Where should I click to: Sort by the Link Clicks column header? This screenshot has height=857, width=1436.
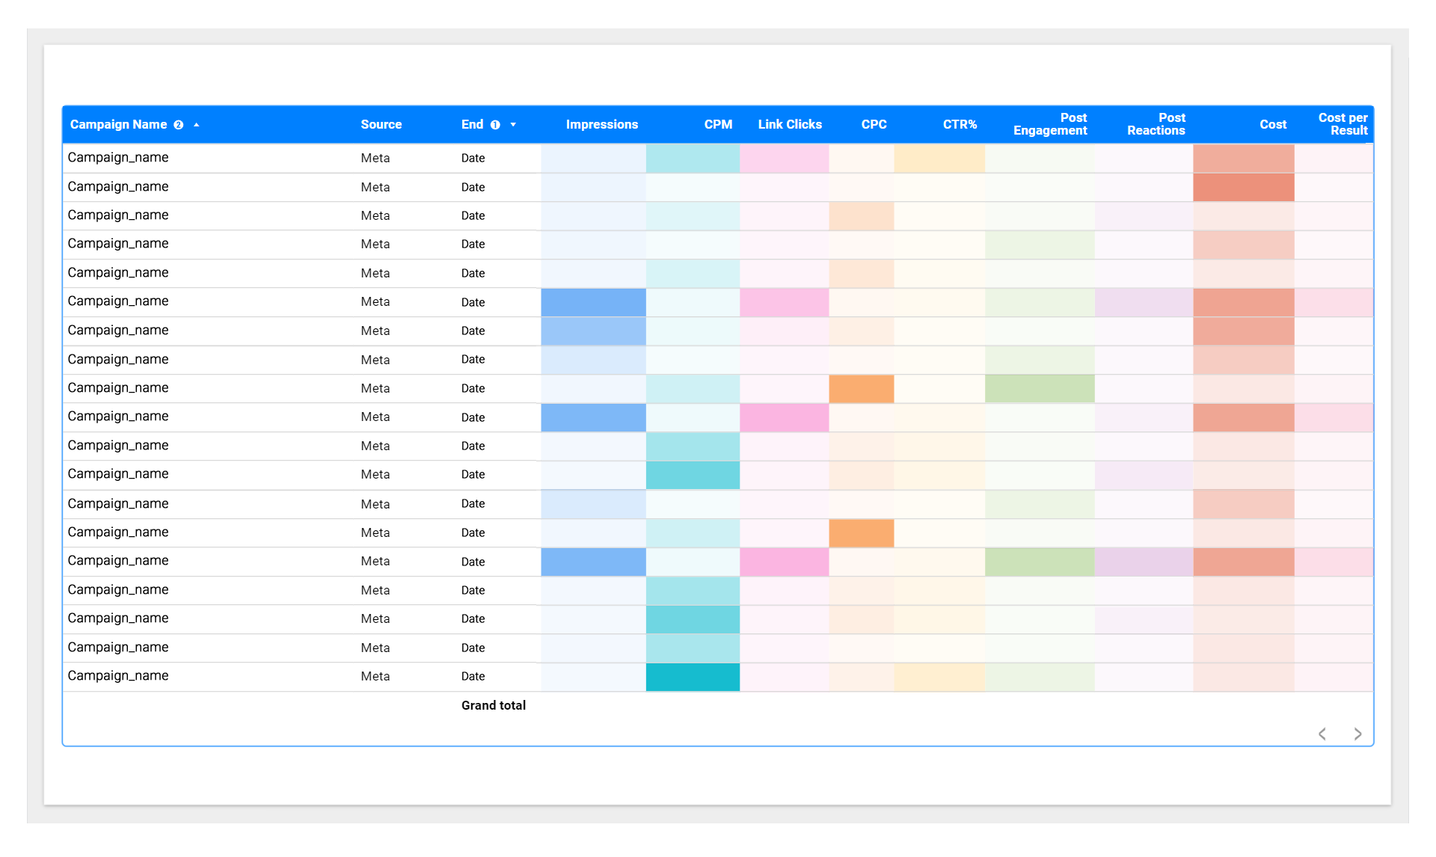[790, 125]
